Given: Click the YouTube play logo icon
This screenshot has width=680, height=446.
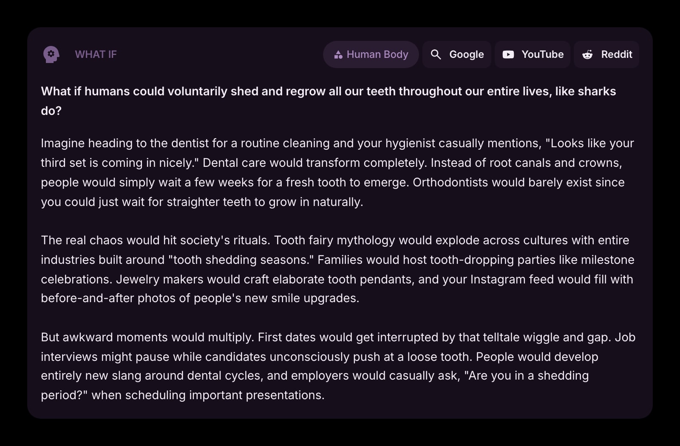Looking at the screenshot, I should [508, 54].
